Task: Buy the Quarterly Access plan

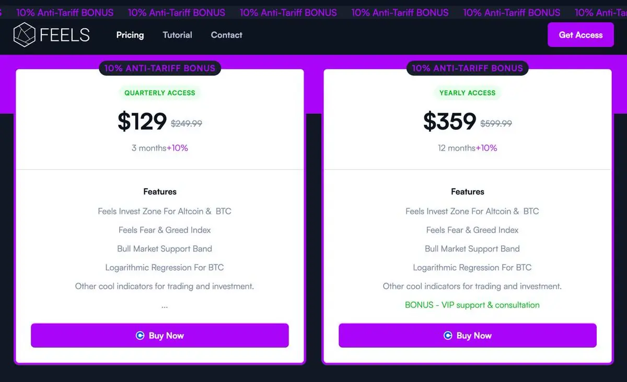Action: point(160,336)
